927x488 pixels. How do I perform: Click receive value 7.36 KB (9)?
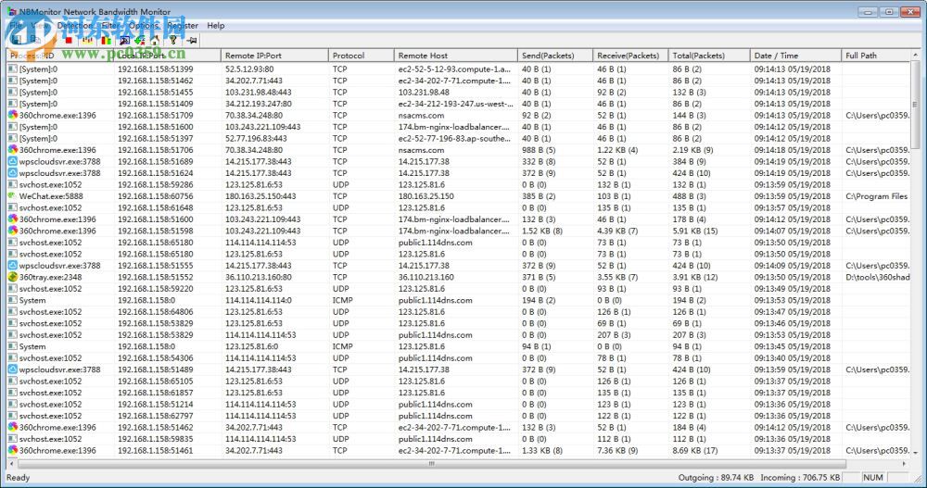click(617, 450)
